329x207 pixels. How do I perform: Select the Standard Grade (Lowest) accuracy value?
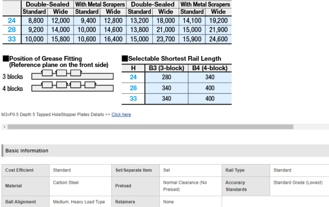tap(298, 182)
